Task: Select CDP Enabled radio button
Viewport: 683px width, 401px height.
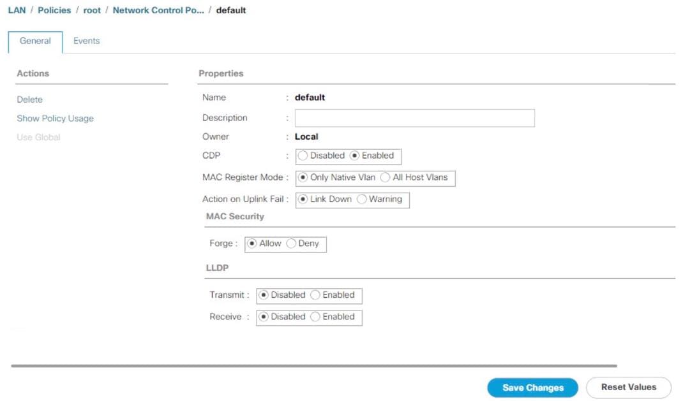Action: pyautogui.click(x=354, y=156)
